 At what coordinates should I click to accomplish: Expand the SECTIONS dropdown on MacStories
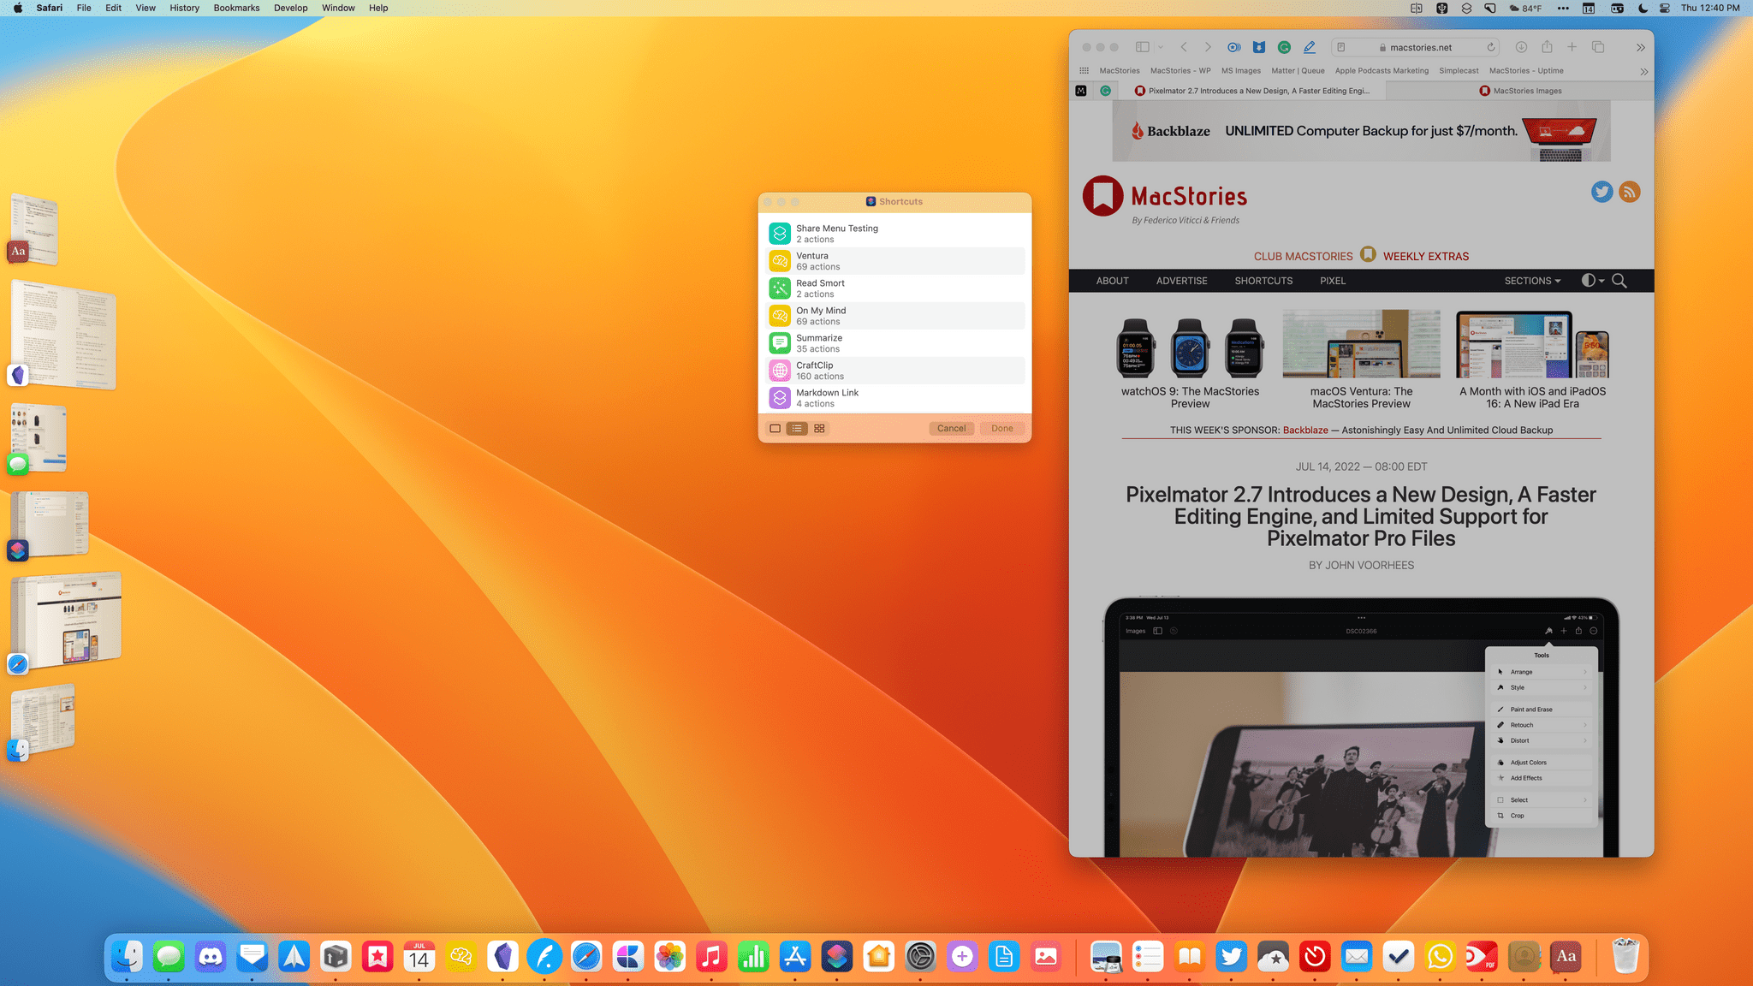1533,281
